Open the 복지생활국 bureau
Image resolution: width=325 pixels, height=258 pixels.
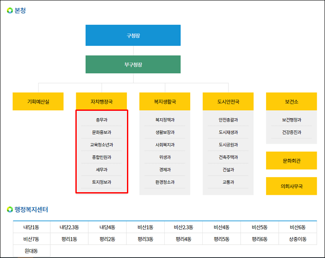[x=165, y=101]
